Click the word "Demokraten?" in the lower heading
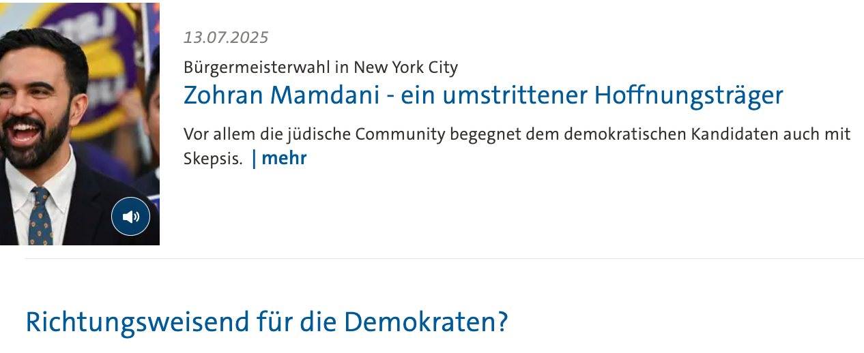 pos(425,322)
